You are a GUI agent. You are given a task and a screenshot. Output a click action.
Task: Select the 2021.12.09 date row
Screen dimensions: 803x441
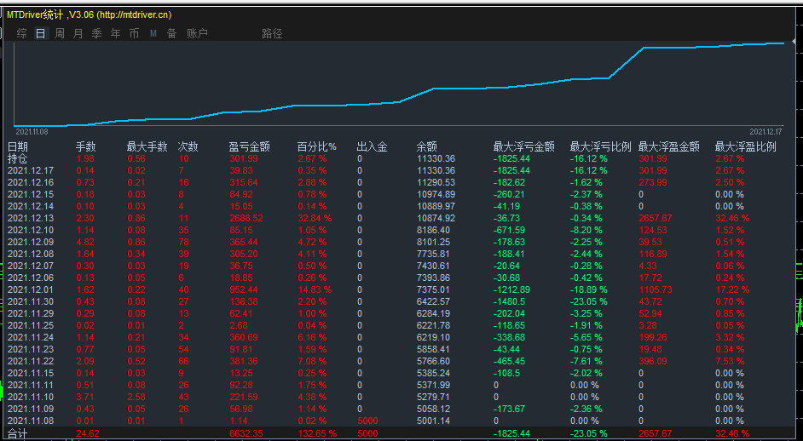[31, 242]
